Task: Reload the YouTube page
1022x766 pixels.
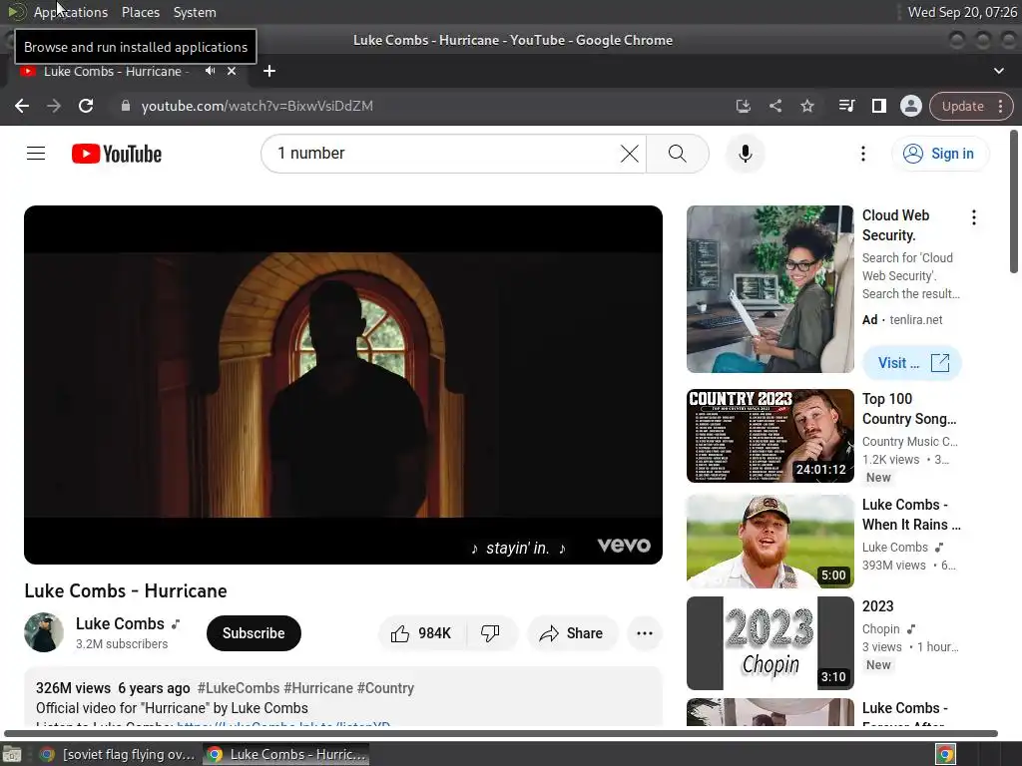Action: [x=86, y=106]
